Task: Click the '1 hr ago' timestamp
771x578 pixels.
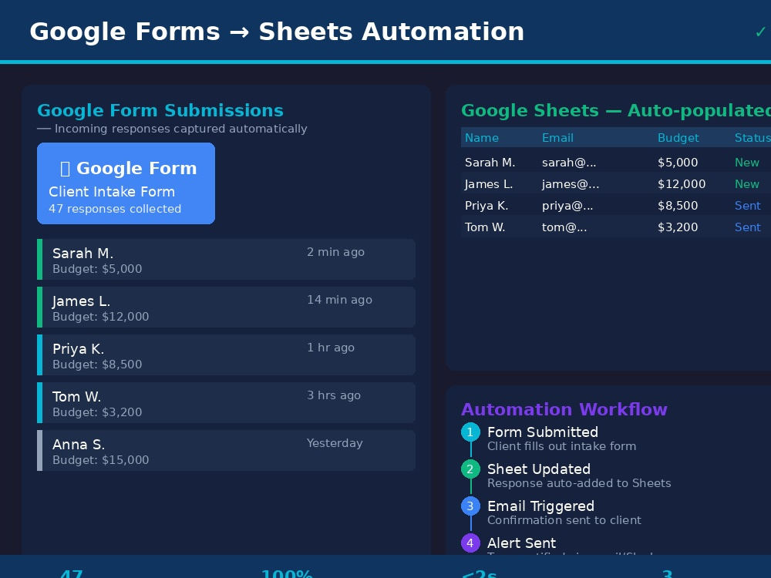Action: pyautogui.click(x=331, y=348)
